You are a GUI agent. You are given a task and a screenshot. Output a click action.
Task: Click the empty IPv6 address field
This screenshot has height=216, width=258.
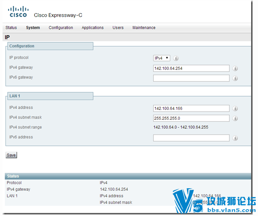[x=191, y=138]
